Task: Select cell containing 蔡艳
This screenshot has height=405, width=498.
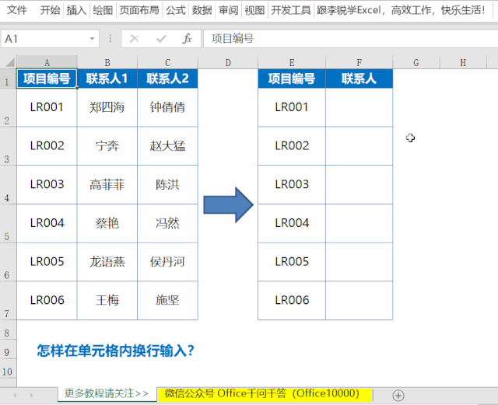Action: (x=107, y=223)
